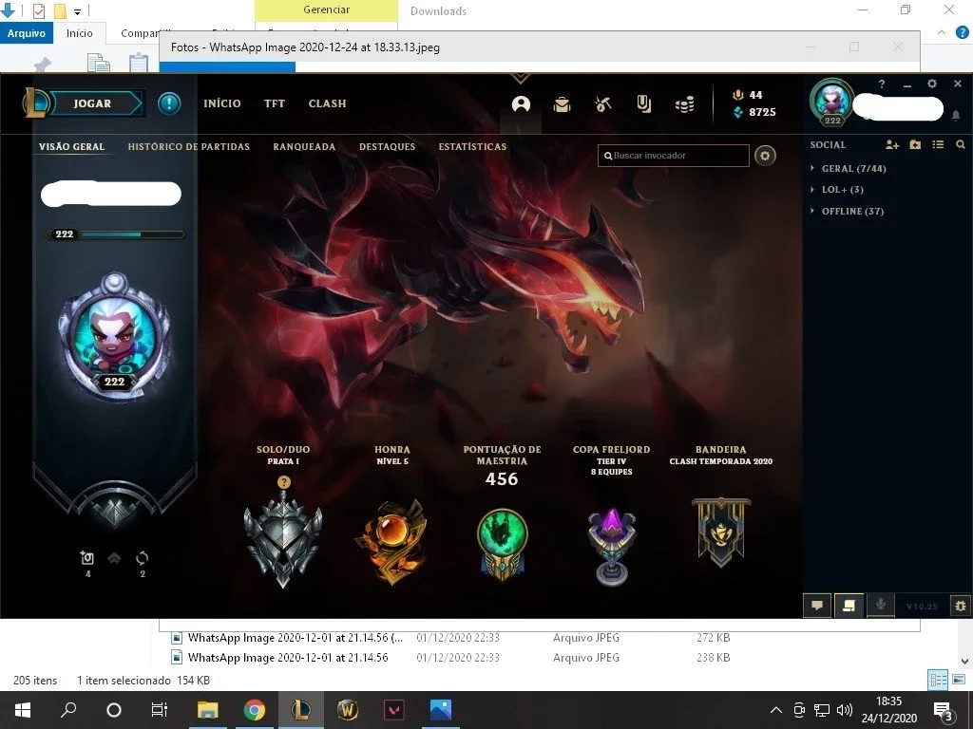The height and width of the screenshot is (729, 973).
Task: Open the chat bubble icon at bottom
Action: tap(817, 606)
